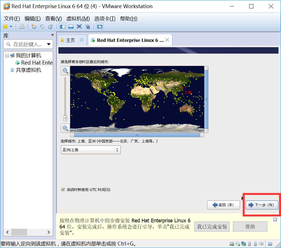Open the 亚洲/上海 city combo box
This screenshot has width=281, height=248.
(x=91, y=150)
